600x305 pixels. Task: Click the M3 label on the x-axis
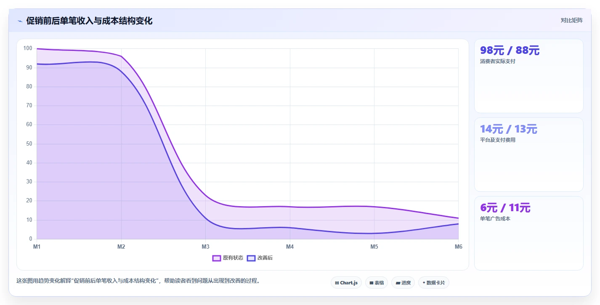pyautogui.click(x=205, y=247)
